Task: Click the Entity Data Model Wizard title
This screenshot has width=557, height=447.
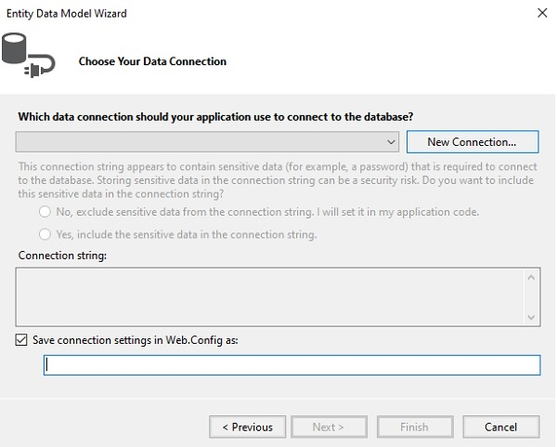Action: point(67,14)
